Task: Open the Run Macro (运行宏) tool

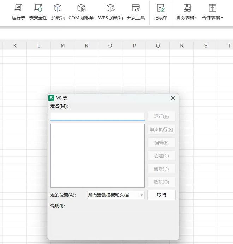Action: [x=19, y=12]
